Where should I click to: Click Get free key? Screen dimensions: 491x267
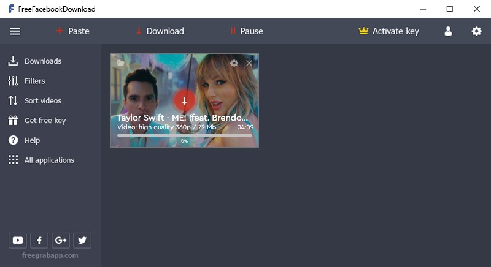[37, 121]
